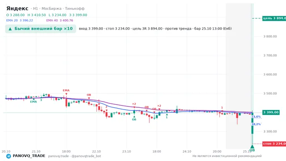Image resolution: width=286 pixels, height=161 pixels.
Task: Click the Яндекс ticker title
Action: tap(17, 8)
